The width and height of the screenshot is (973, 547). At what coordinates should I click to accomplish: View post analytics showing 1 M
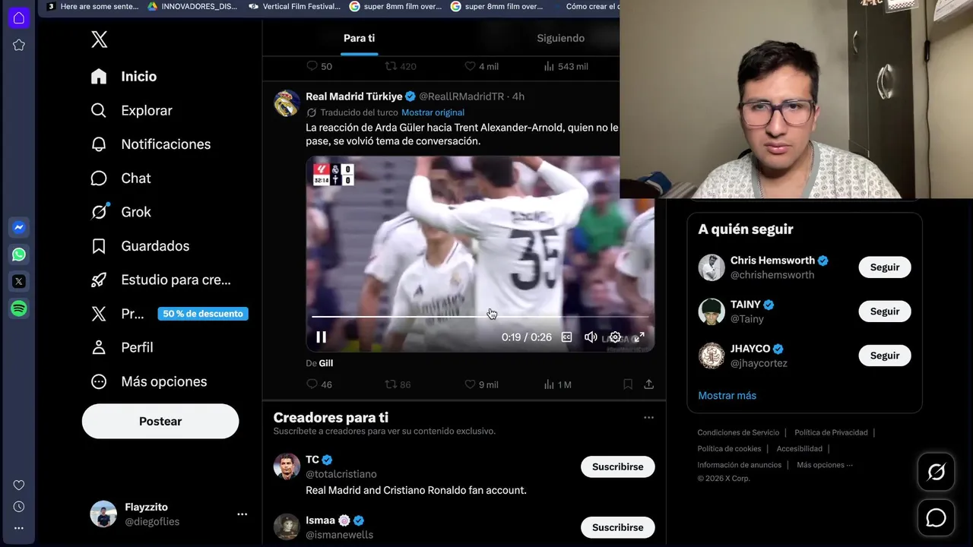[557, 384]
